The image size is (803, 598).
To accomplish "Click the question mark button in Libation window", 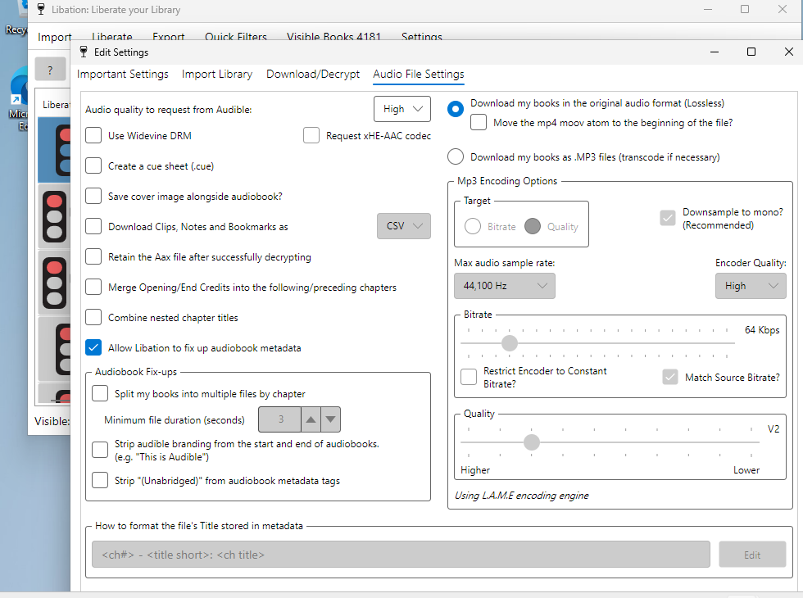I will 50,70.
